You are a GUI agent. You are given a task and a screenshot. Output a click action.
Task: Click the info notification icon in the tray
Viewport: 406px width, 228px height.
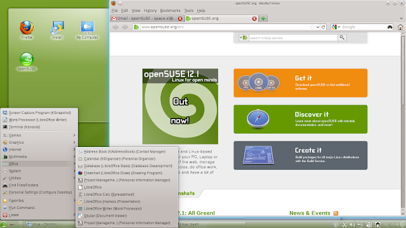point(336,224)
